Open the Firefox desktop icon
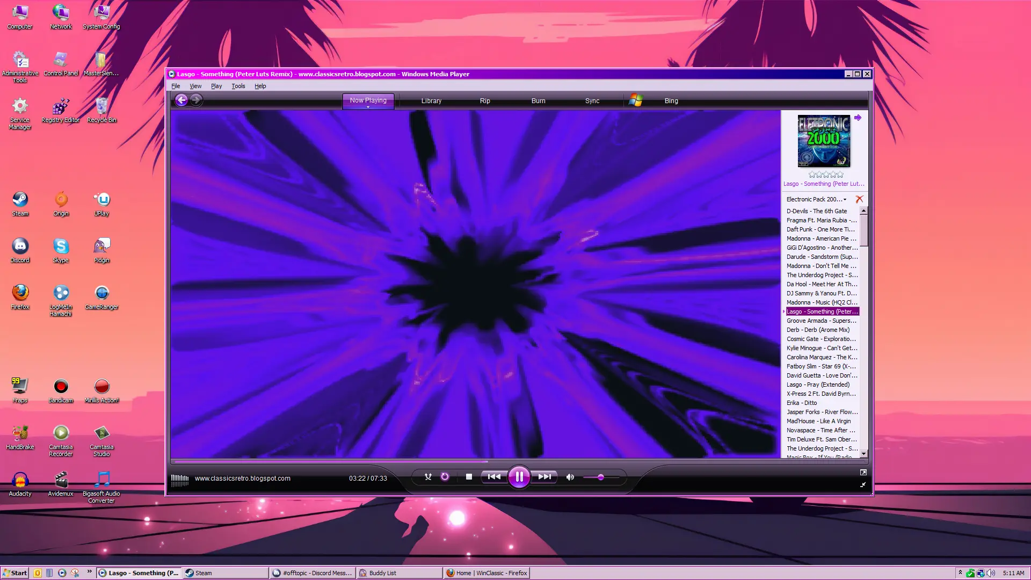 (20, 297)
